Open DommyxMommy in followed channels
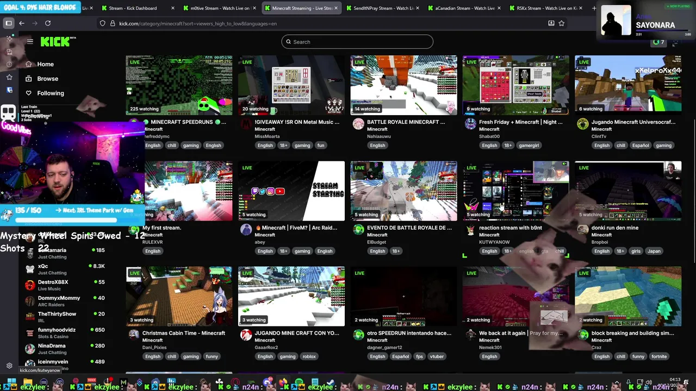696x391 pixels. click(65, 301)
